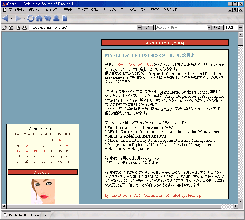Open the ファイル(F) menu

coord(17,9)
